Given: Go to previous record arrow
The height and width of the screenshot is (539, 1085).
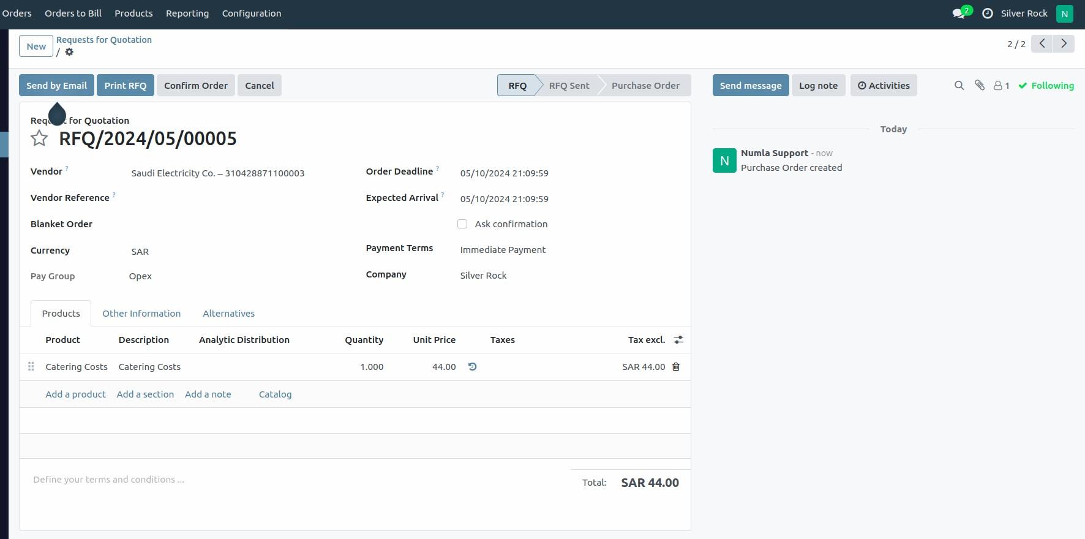Looking at the screenshot, I should coord(1042,43).
